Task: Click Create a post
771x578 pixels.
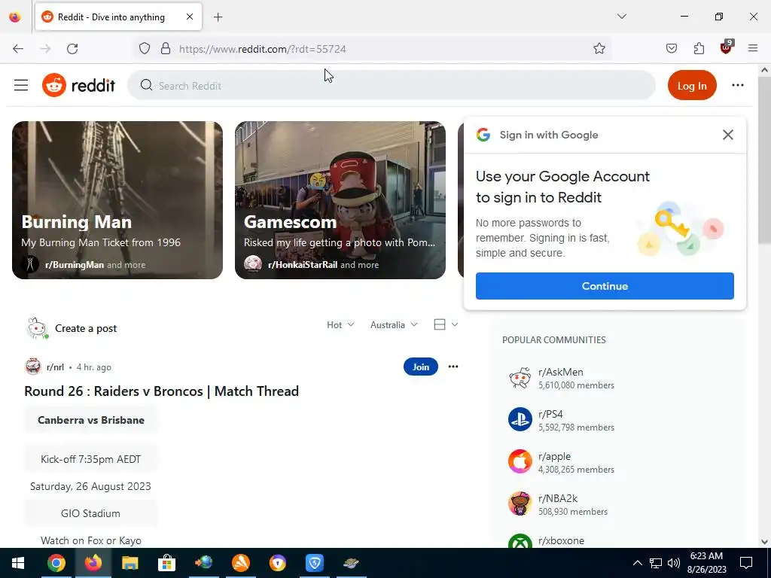Action: tap(86, 328)
